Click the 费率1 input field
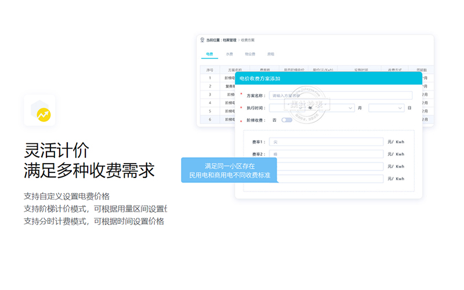464x290 pixels. (x=326, y=142)
